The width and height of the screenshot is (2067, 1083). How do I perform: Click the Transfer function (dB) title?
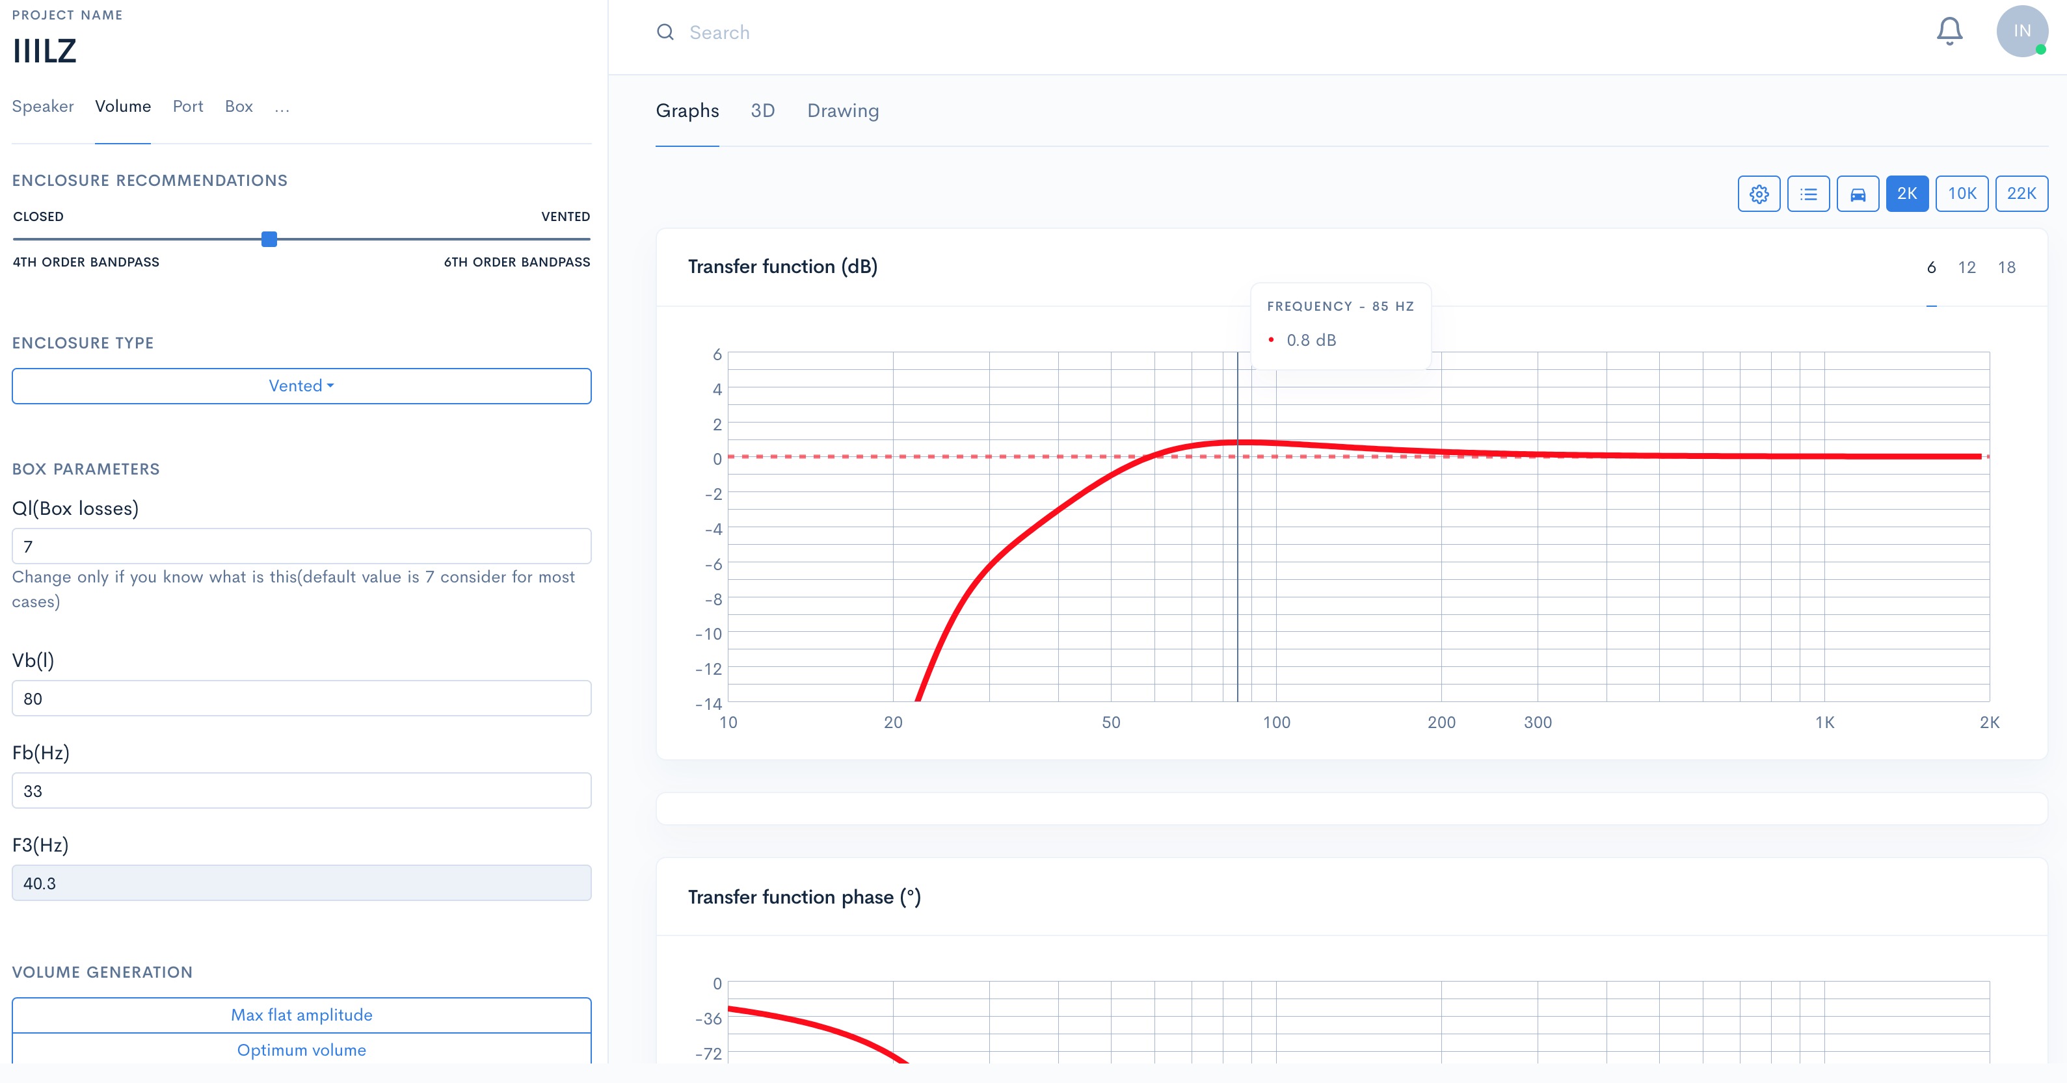(782, 267)
